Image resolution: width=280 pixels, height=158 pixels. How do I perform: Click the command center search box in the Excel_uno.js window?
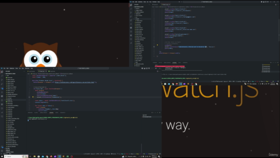point(207,2)
